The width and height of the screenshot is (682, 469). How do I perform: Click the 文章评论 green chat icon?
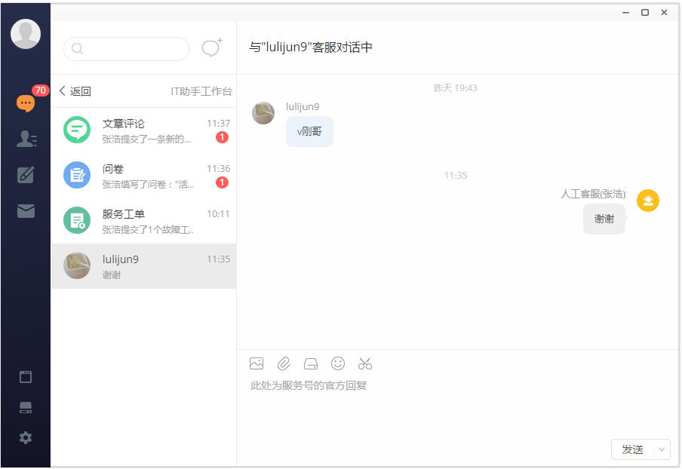(x=77, y=130)
